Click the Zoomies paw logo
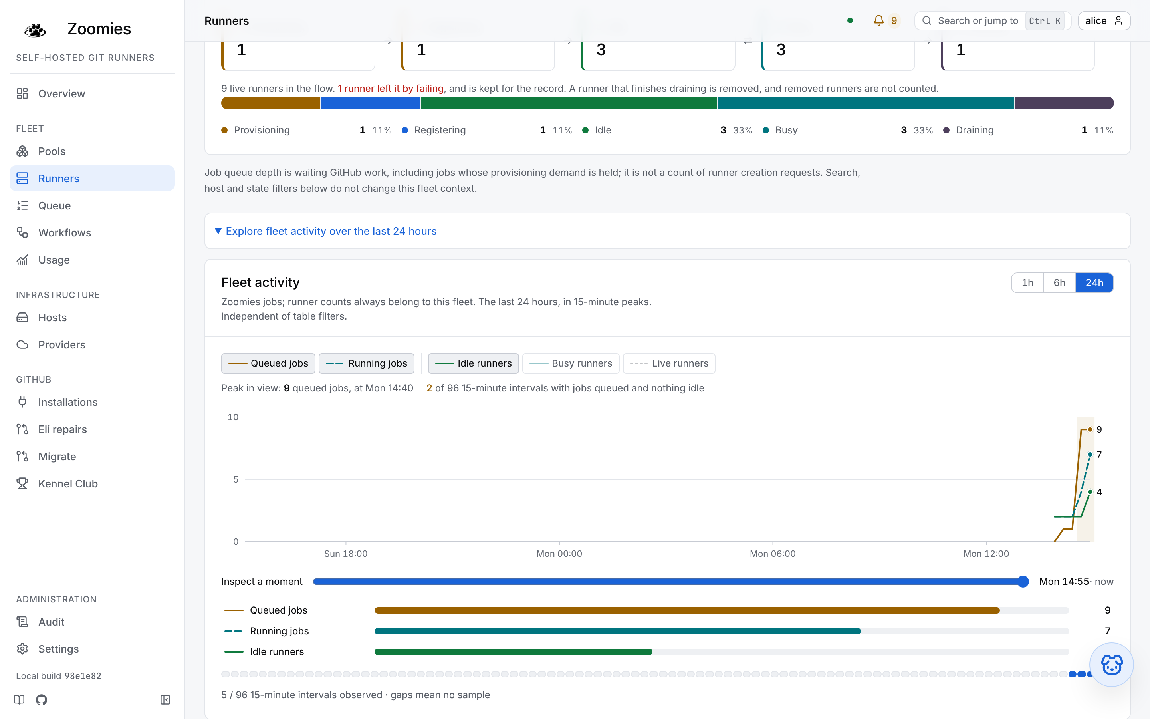This screenshot has width=1150, height=719. [x=35, y=30]
